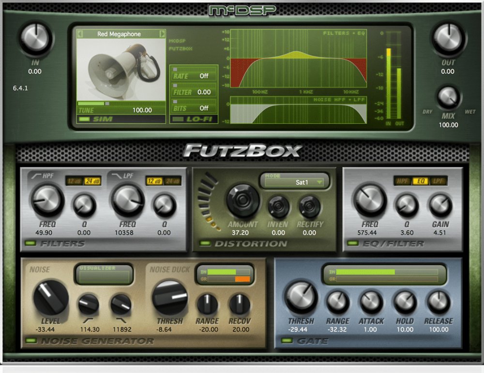Click the Red Megaphone preset name

119,34
